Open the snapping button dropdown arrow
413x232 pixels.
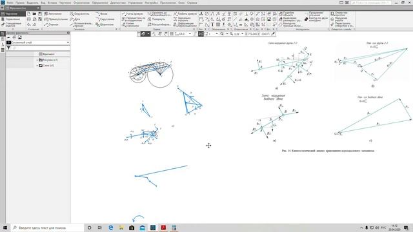[148, 34]
